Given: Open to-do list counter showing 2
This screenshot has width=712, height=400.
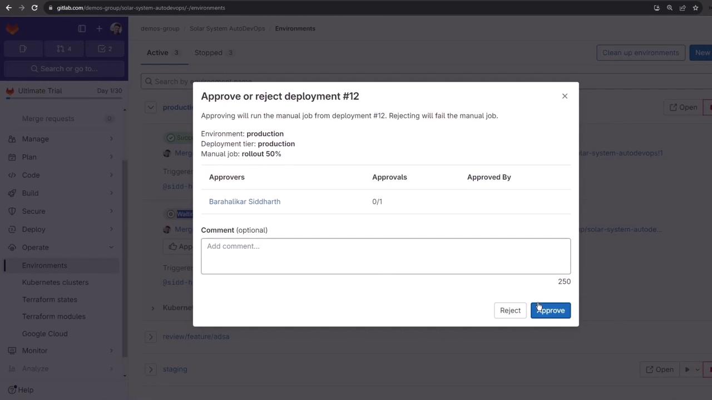Looking at the screenshot, I should [105, 49].
